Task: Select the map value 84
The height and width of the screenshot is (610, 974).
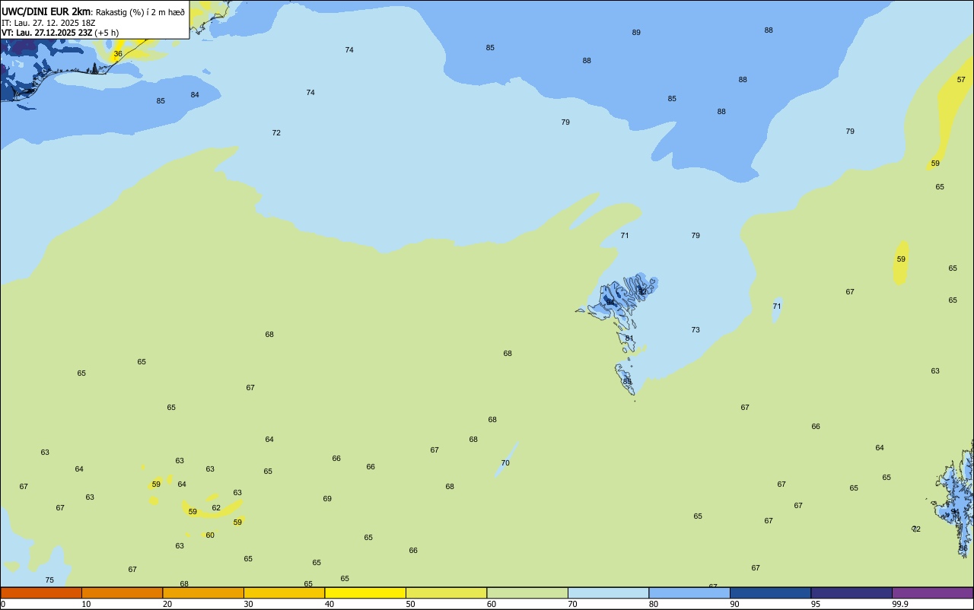Action: click(195, 95)
